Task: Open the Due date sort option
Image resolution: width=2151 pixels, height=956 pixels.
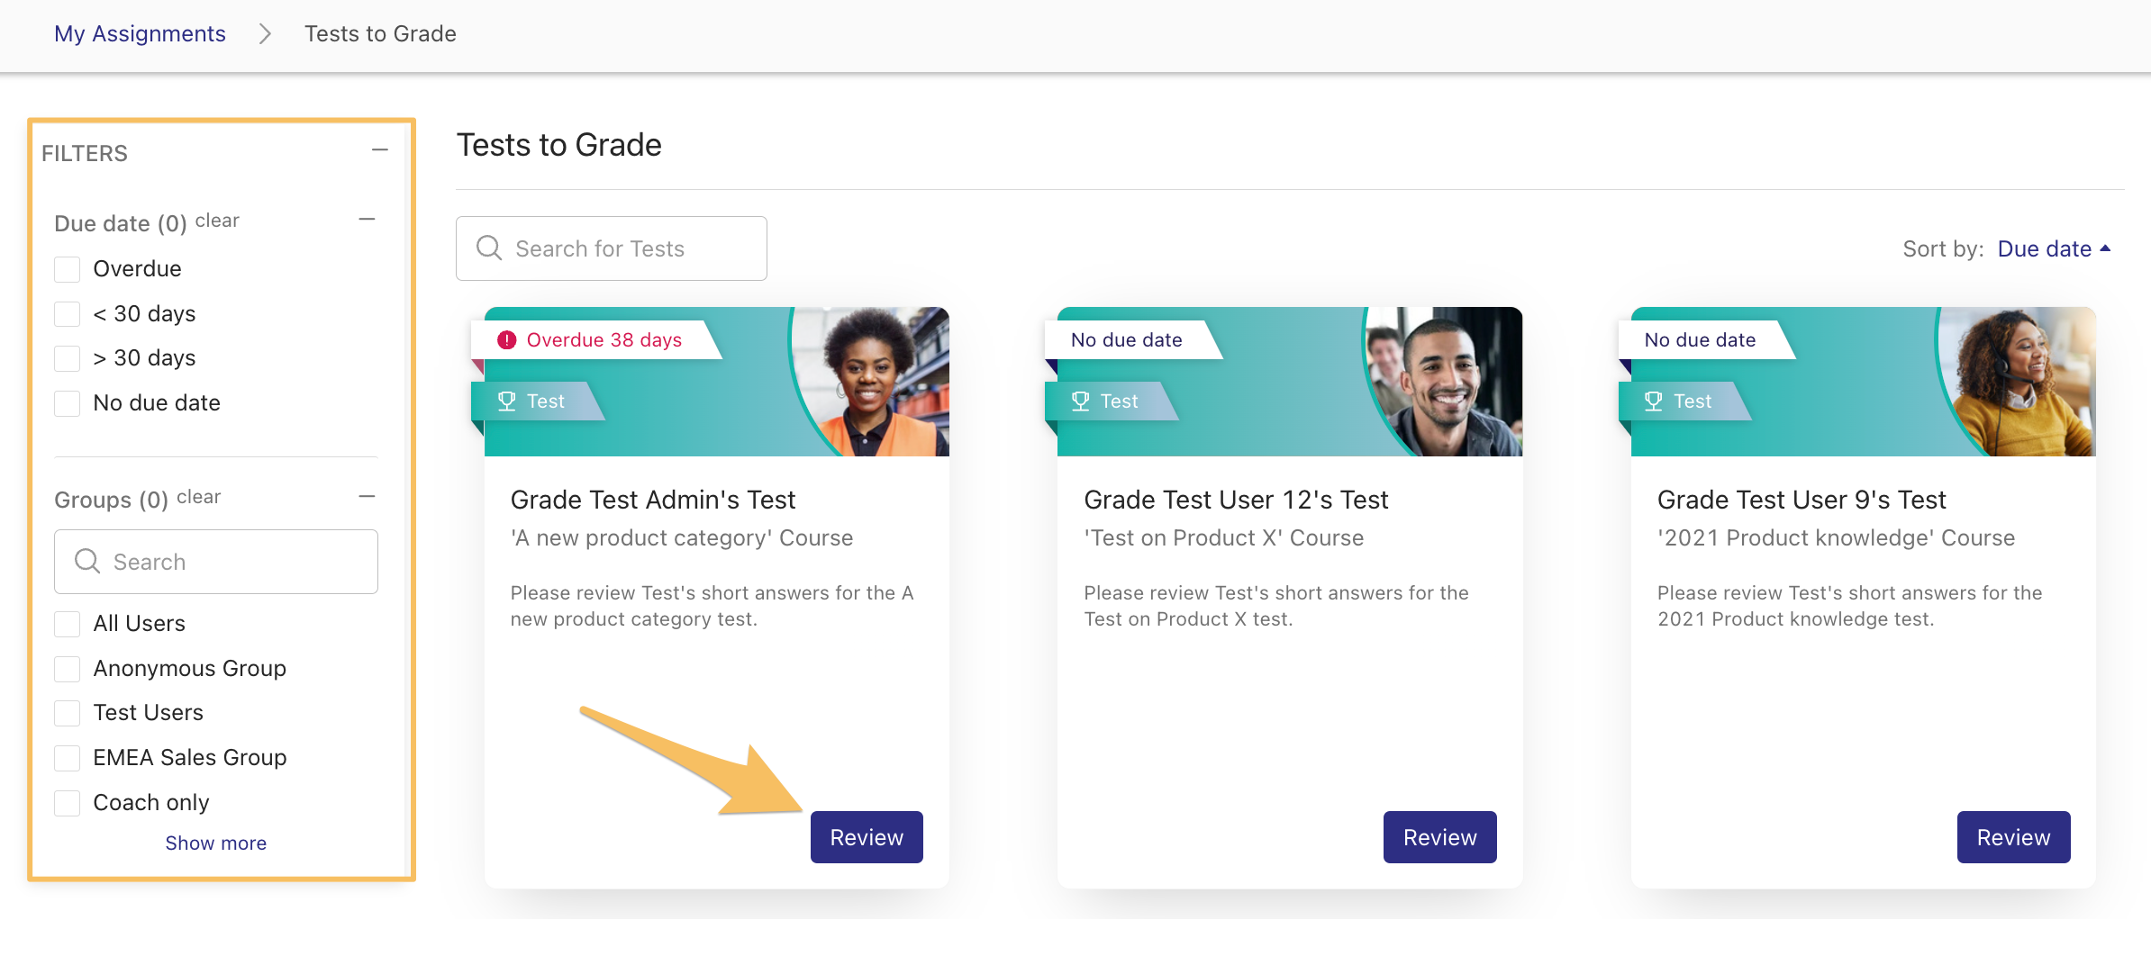Action: pos(2044,249)
